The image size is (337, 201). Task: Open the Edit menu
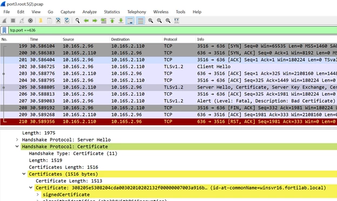click(x=21, y=12)
